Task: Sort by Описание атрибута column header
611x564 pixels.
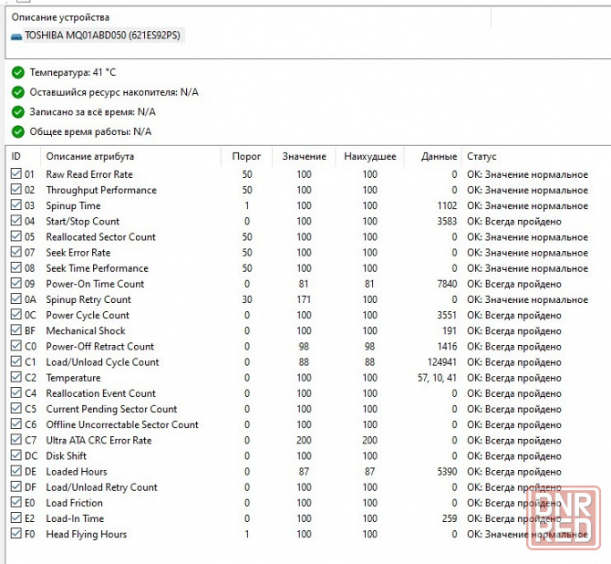Action: point(90,157)
